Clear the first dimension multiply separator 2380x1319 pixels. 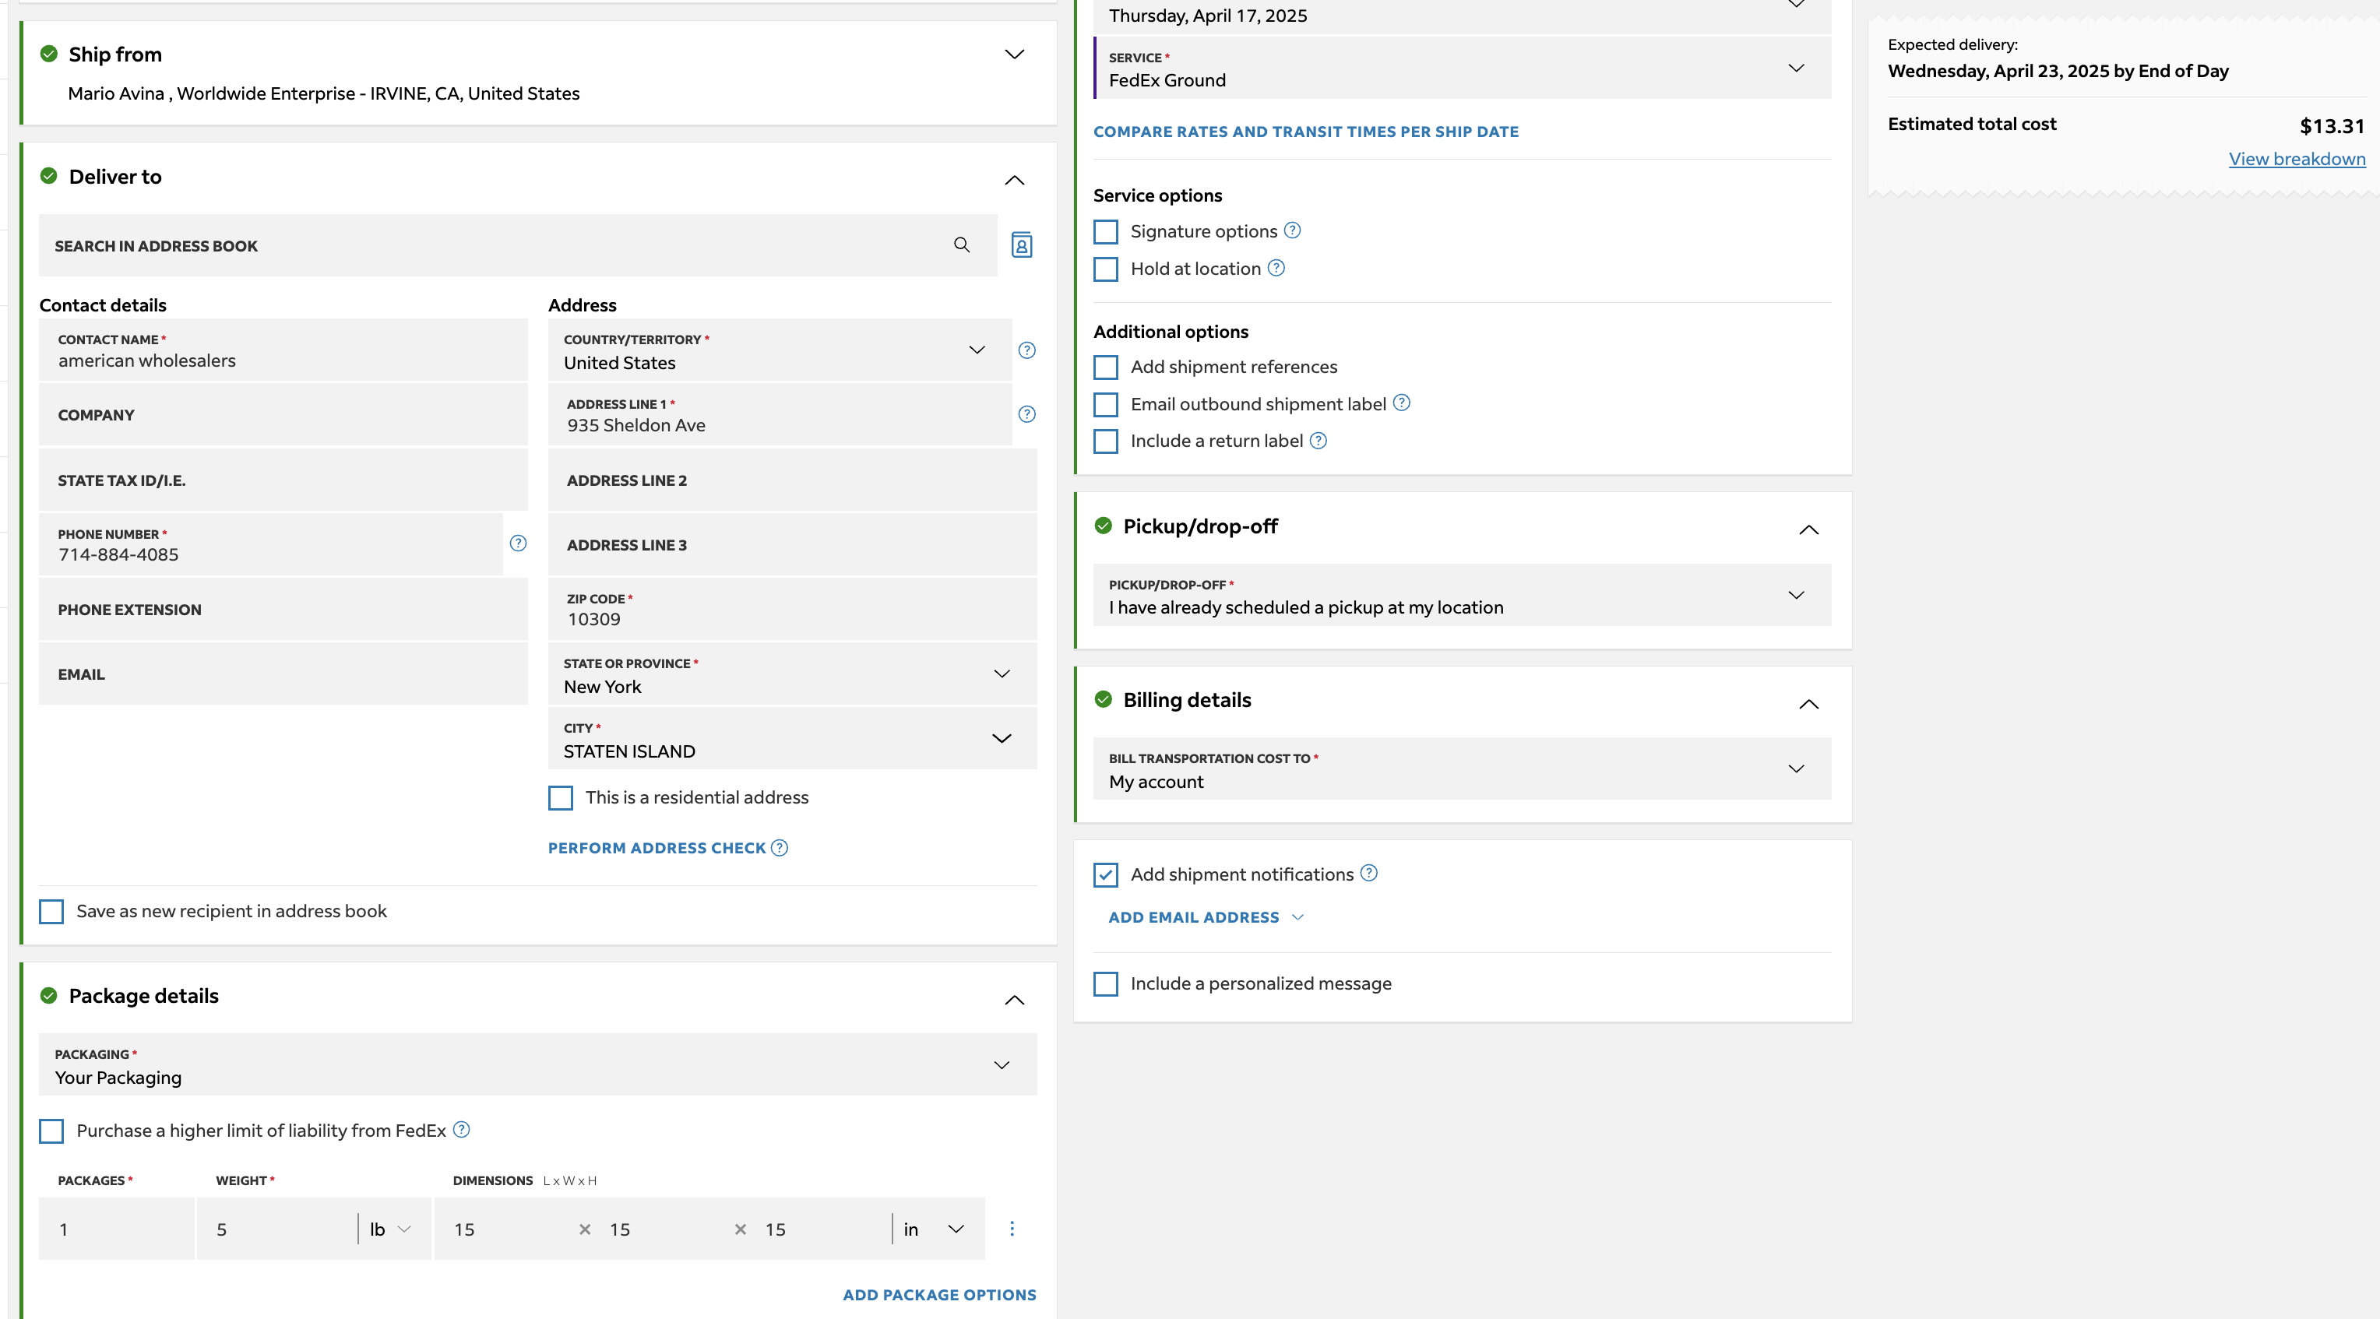pyautogui.click(x=585, y=1229)
